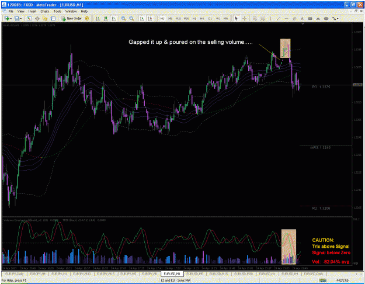Select the W1 timeframe button
Screen dimensions: 365x284
point(218,18)
